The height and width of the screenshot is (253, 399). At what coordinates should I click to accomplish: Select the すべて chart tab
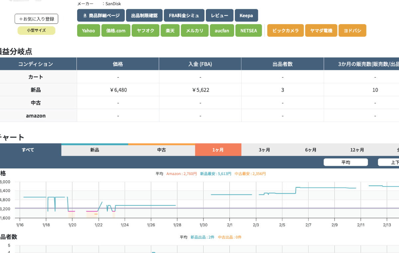pos(28,150)
